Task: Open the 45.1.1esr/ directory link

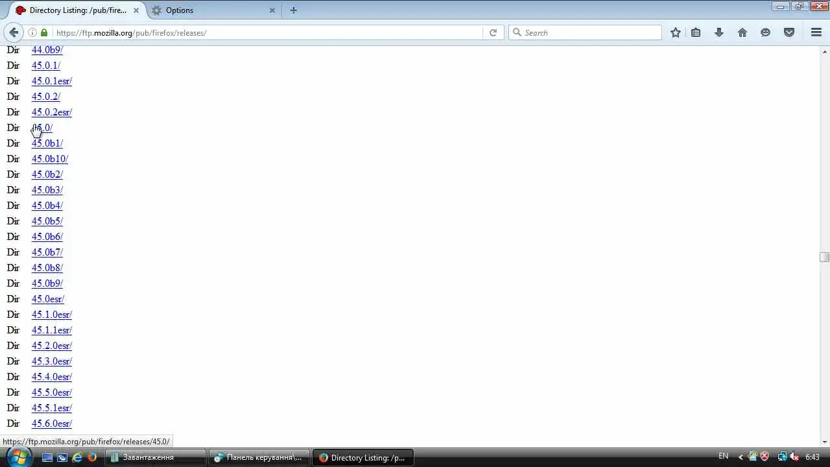Action: (52, 330)
